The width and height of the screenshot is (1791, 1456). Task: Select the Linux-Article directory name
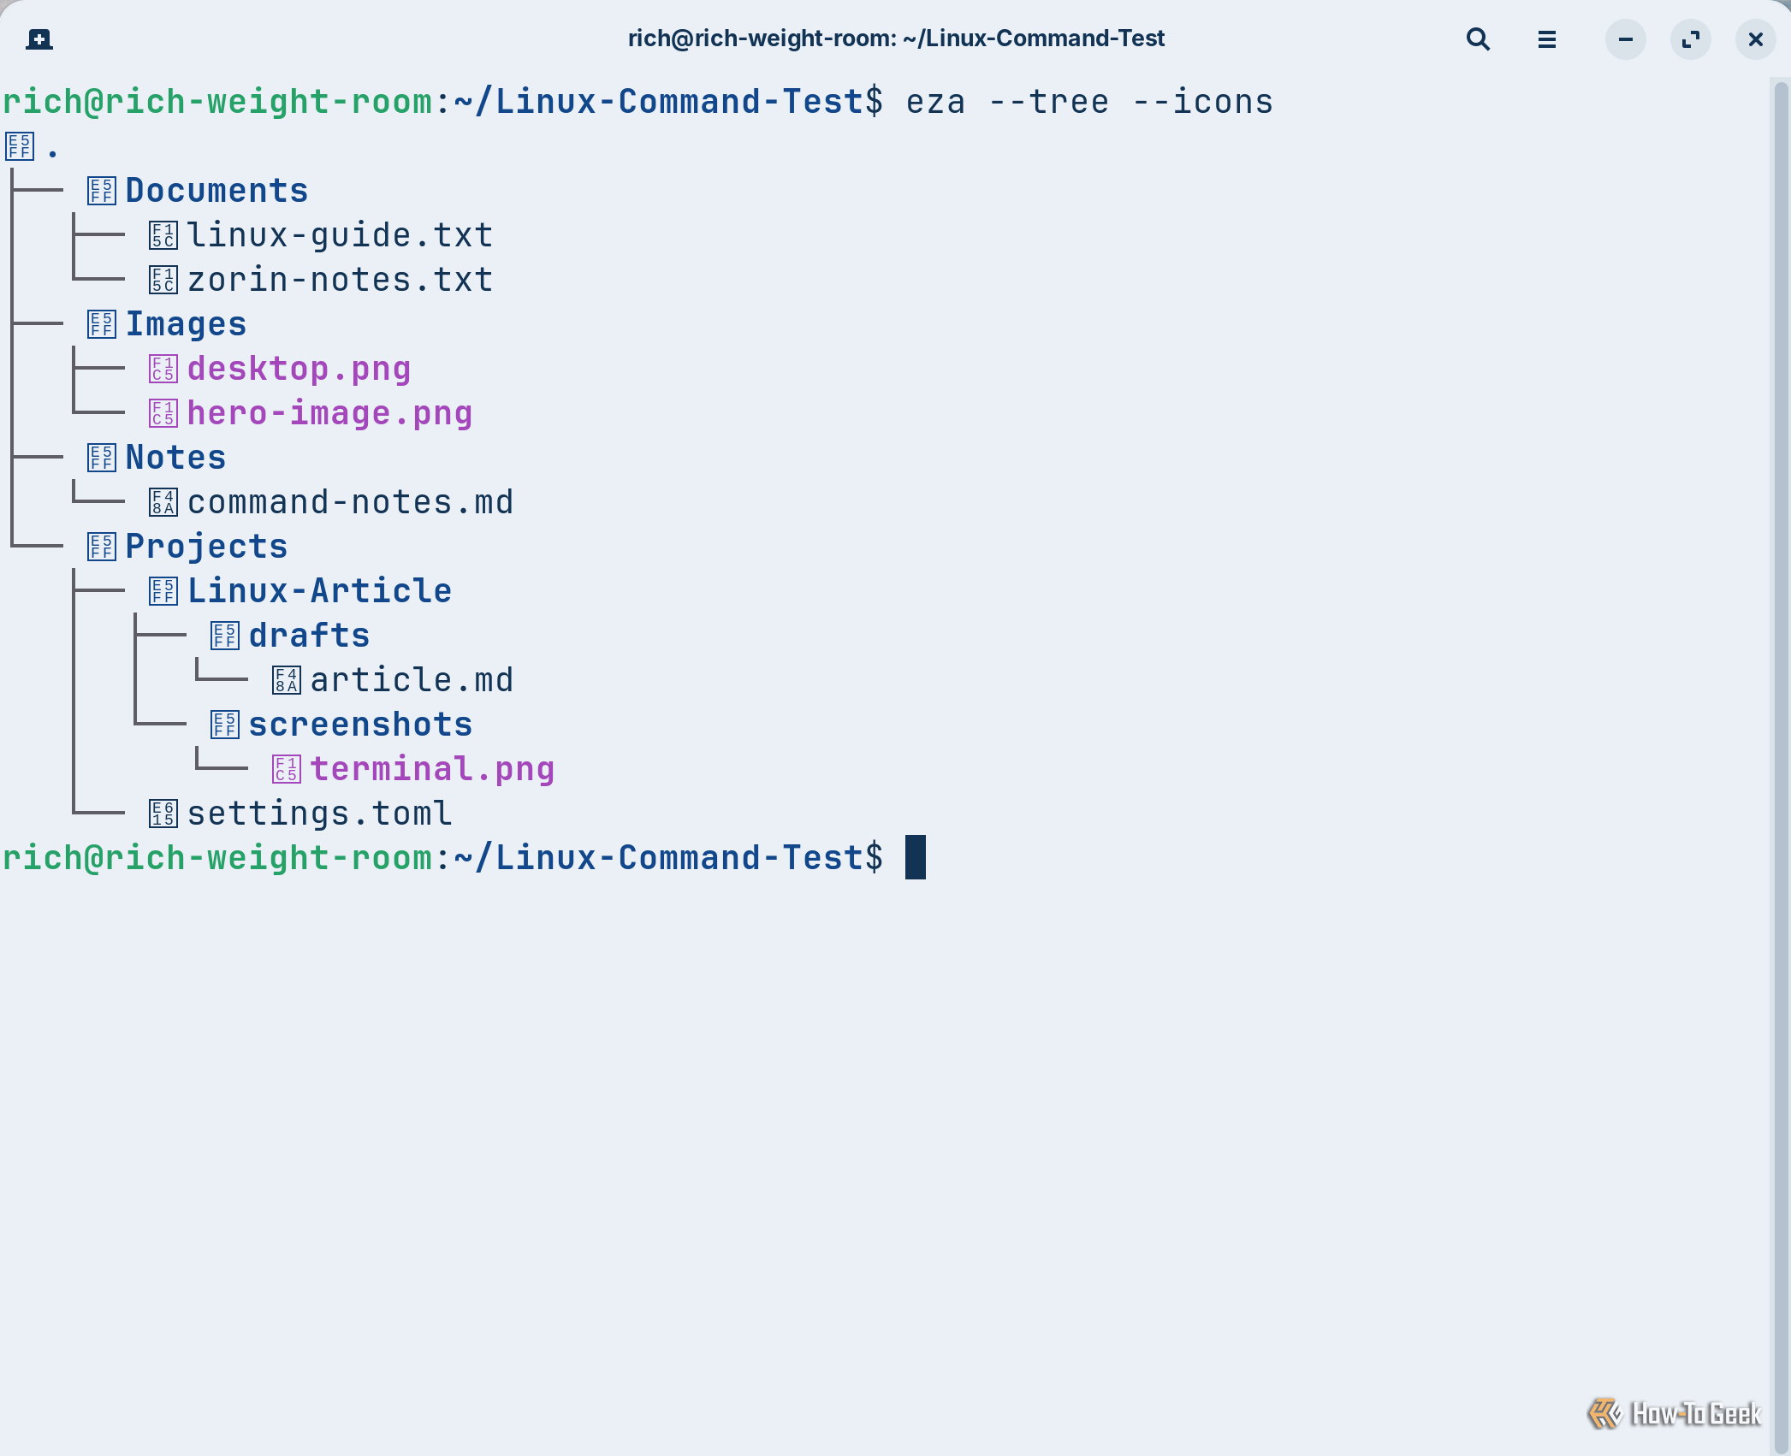[x=319, y=591]
